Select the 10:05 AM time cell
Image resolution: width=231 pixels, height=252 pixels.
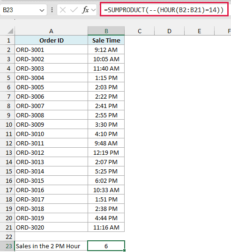pyautogui.click(x=106, y=59)
